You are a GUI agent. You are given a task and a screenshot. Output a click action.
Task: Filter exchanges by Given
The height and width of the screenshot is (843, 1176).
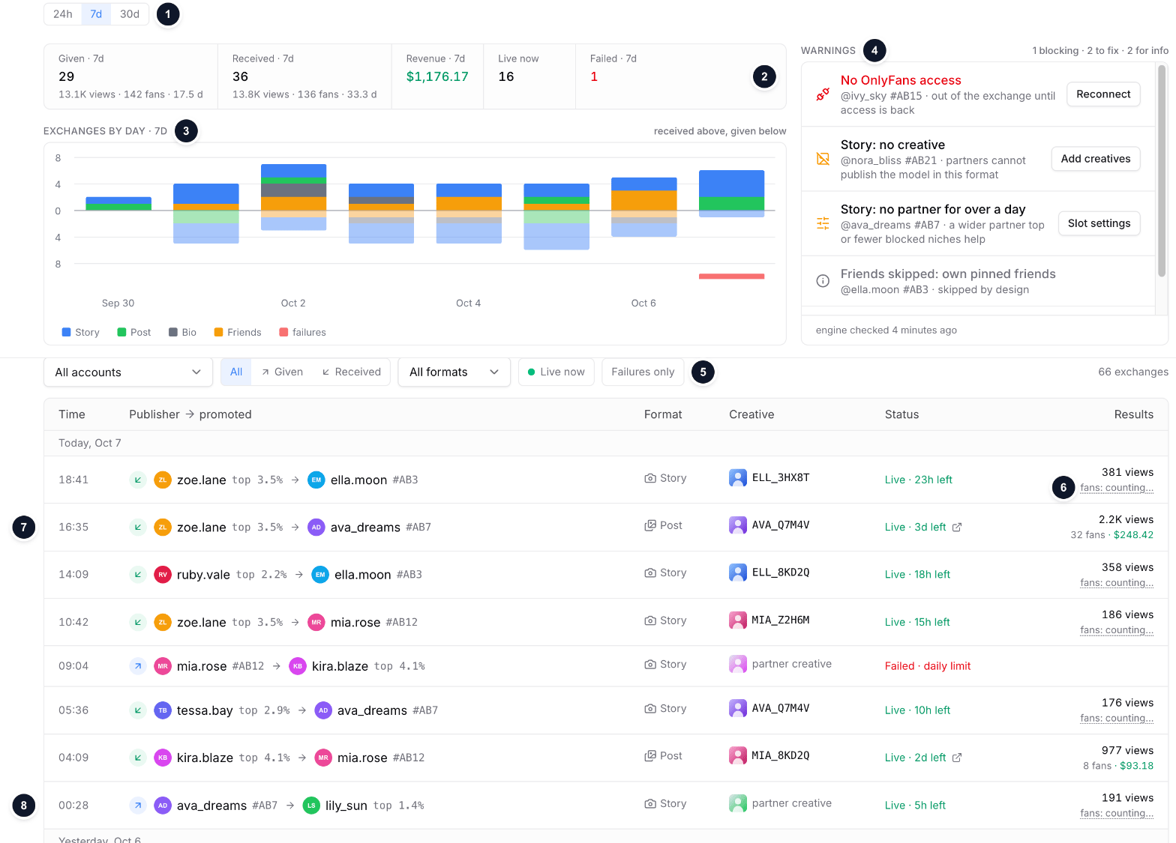click(282, 372)
